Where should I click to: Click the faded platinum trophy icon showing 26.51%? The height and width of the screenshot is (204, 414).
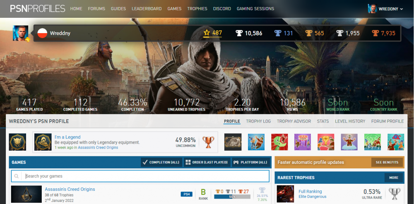[x=262, y=190]
